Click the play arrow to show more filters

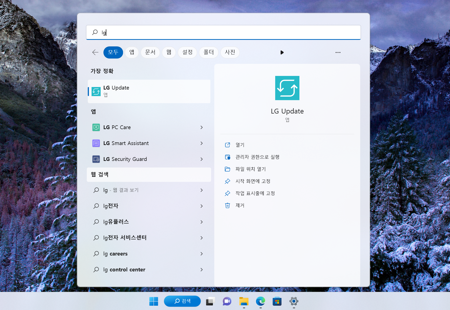(282, 52)
